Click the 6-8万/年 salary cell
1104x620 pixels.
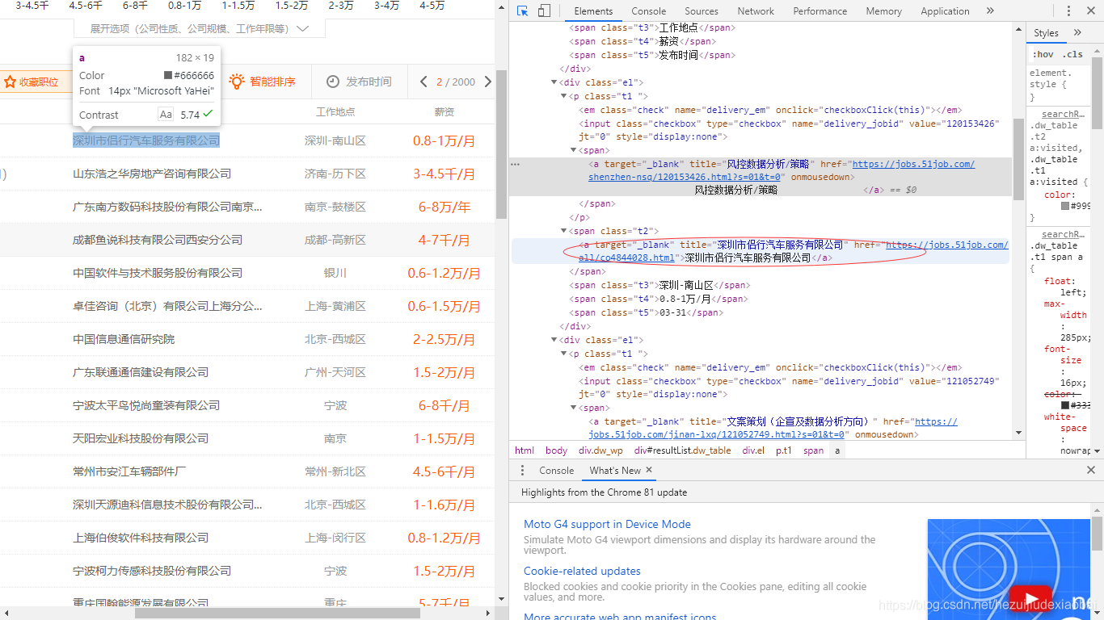pyautogui.click(x=445, y=207)
